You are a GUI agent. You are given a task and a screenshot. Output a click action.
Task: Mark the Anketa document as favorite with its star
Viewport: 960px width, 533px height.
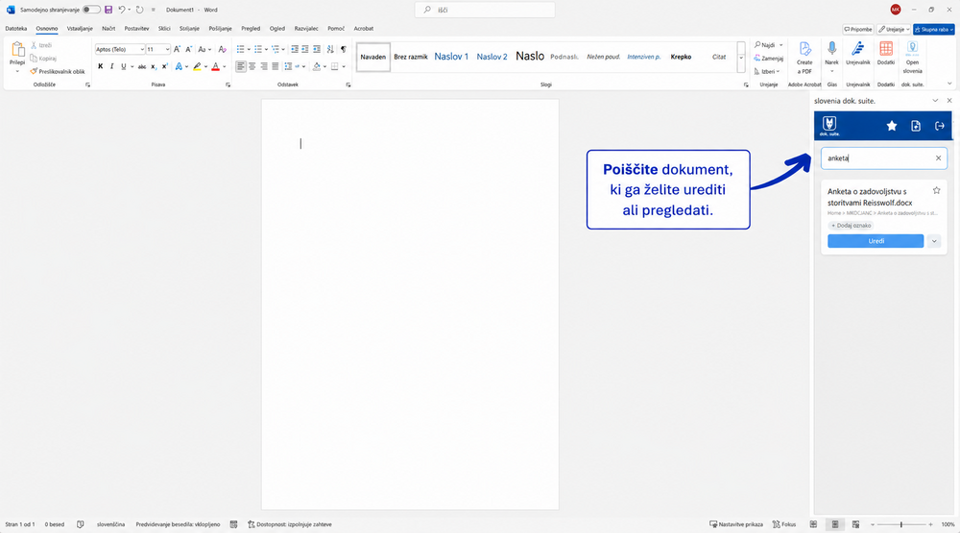936,190
